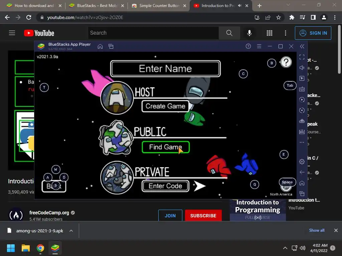The image size is (342, 256).
Task: Click the North America region label
Action: 281,194
